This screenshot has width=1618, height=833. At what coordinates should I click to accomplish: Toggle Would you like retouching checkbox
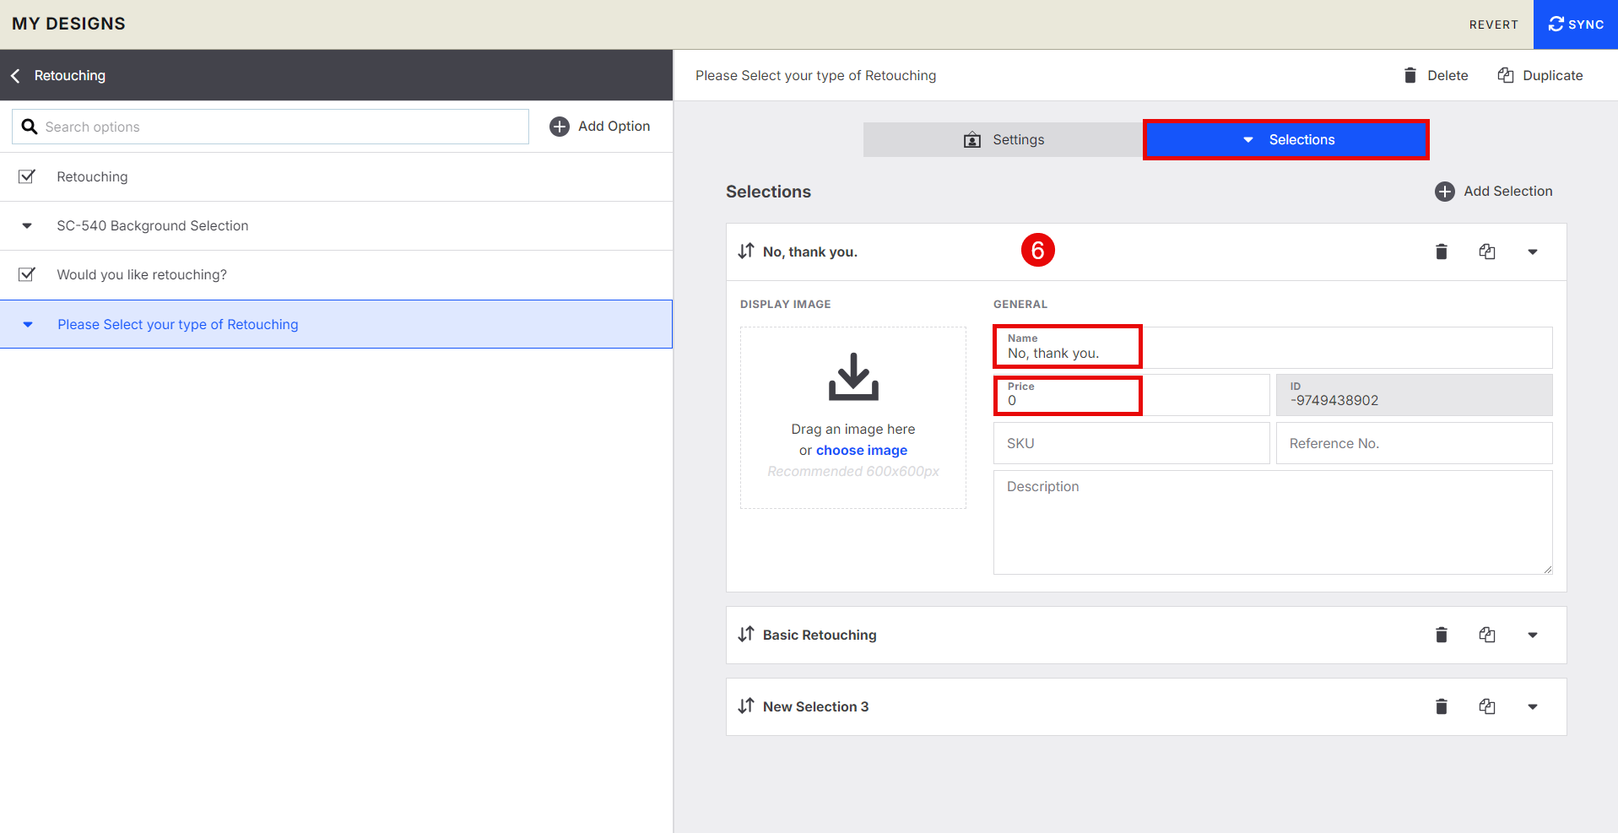27,274
